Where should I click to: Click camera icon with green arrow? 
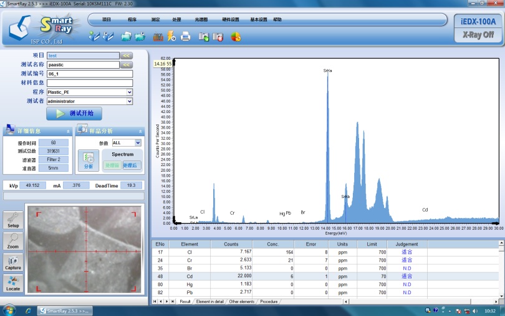(203, 37)
